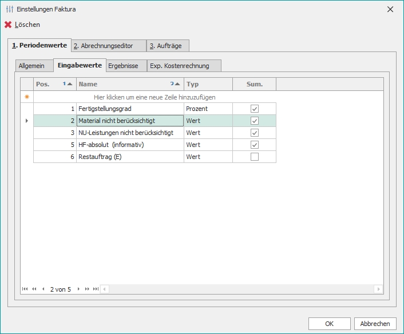Confirm settings with the OK button
The height and width of the screenshot is (334, 404).
tap(329, 324)
